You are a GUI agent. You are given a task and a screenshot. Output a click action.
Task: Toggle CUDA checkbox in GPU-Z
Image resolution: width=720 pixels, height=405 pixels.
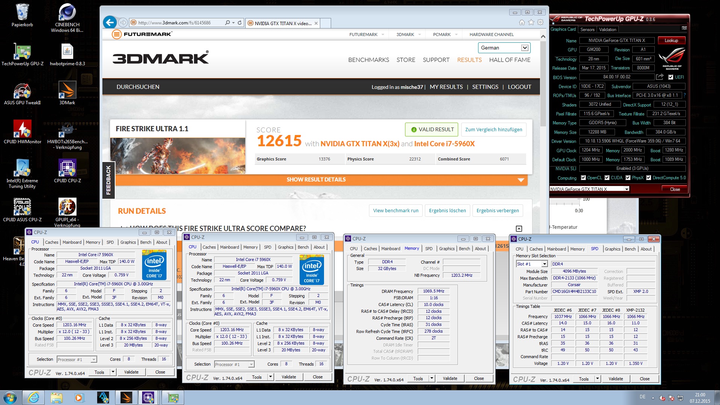pos(607,178)
